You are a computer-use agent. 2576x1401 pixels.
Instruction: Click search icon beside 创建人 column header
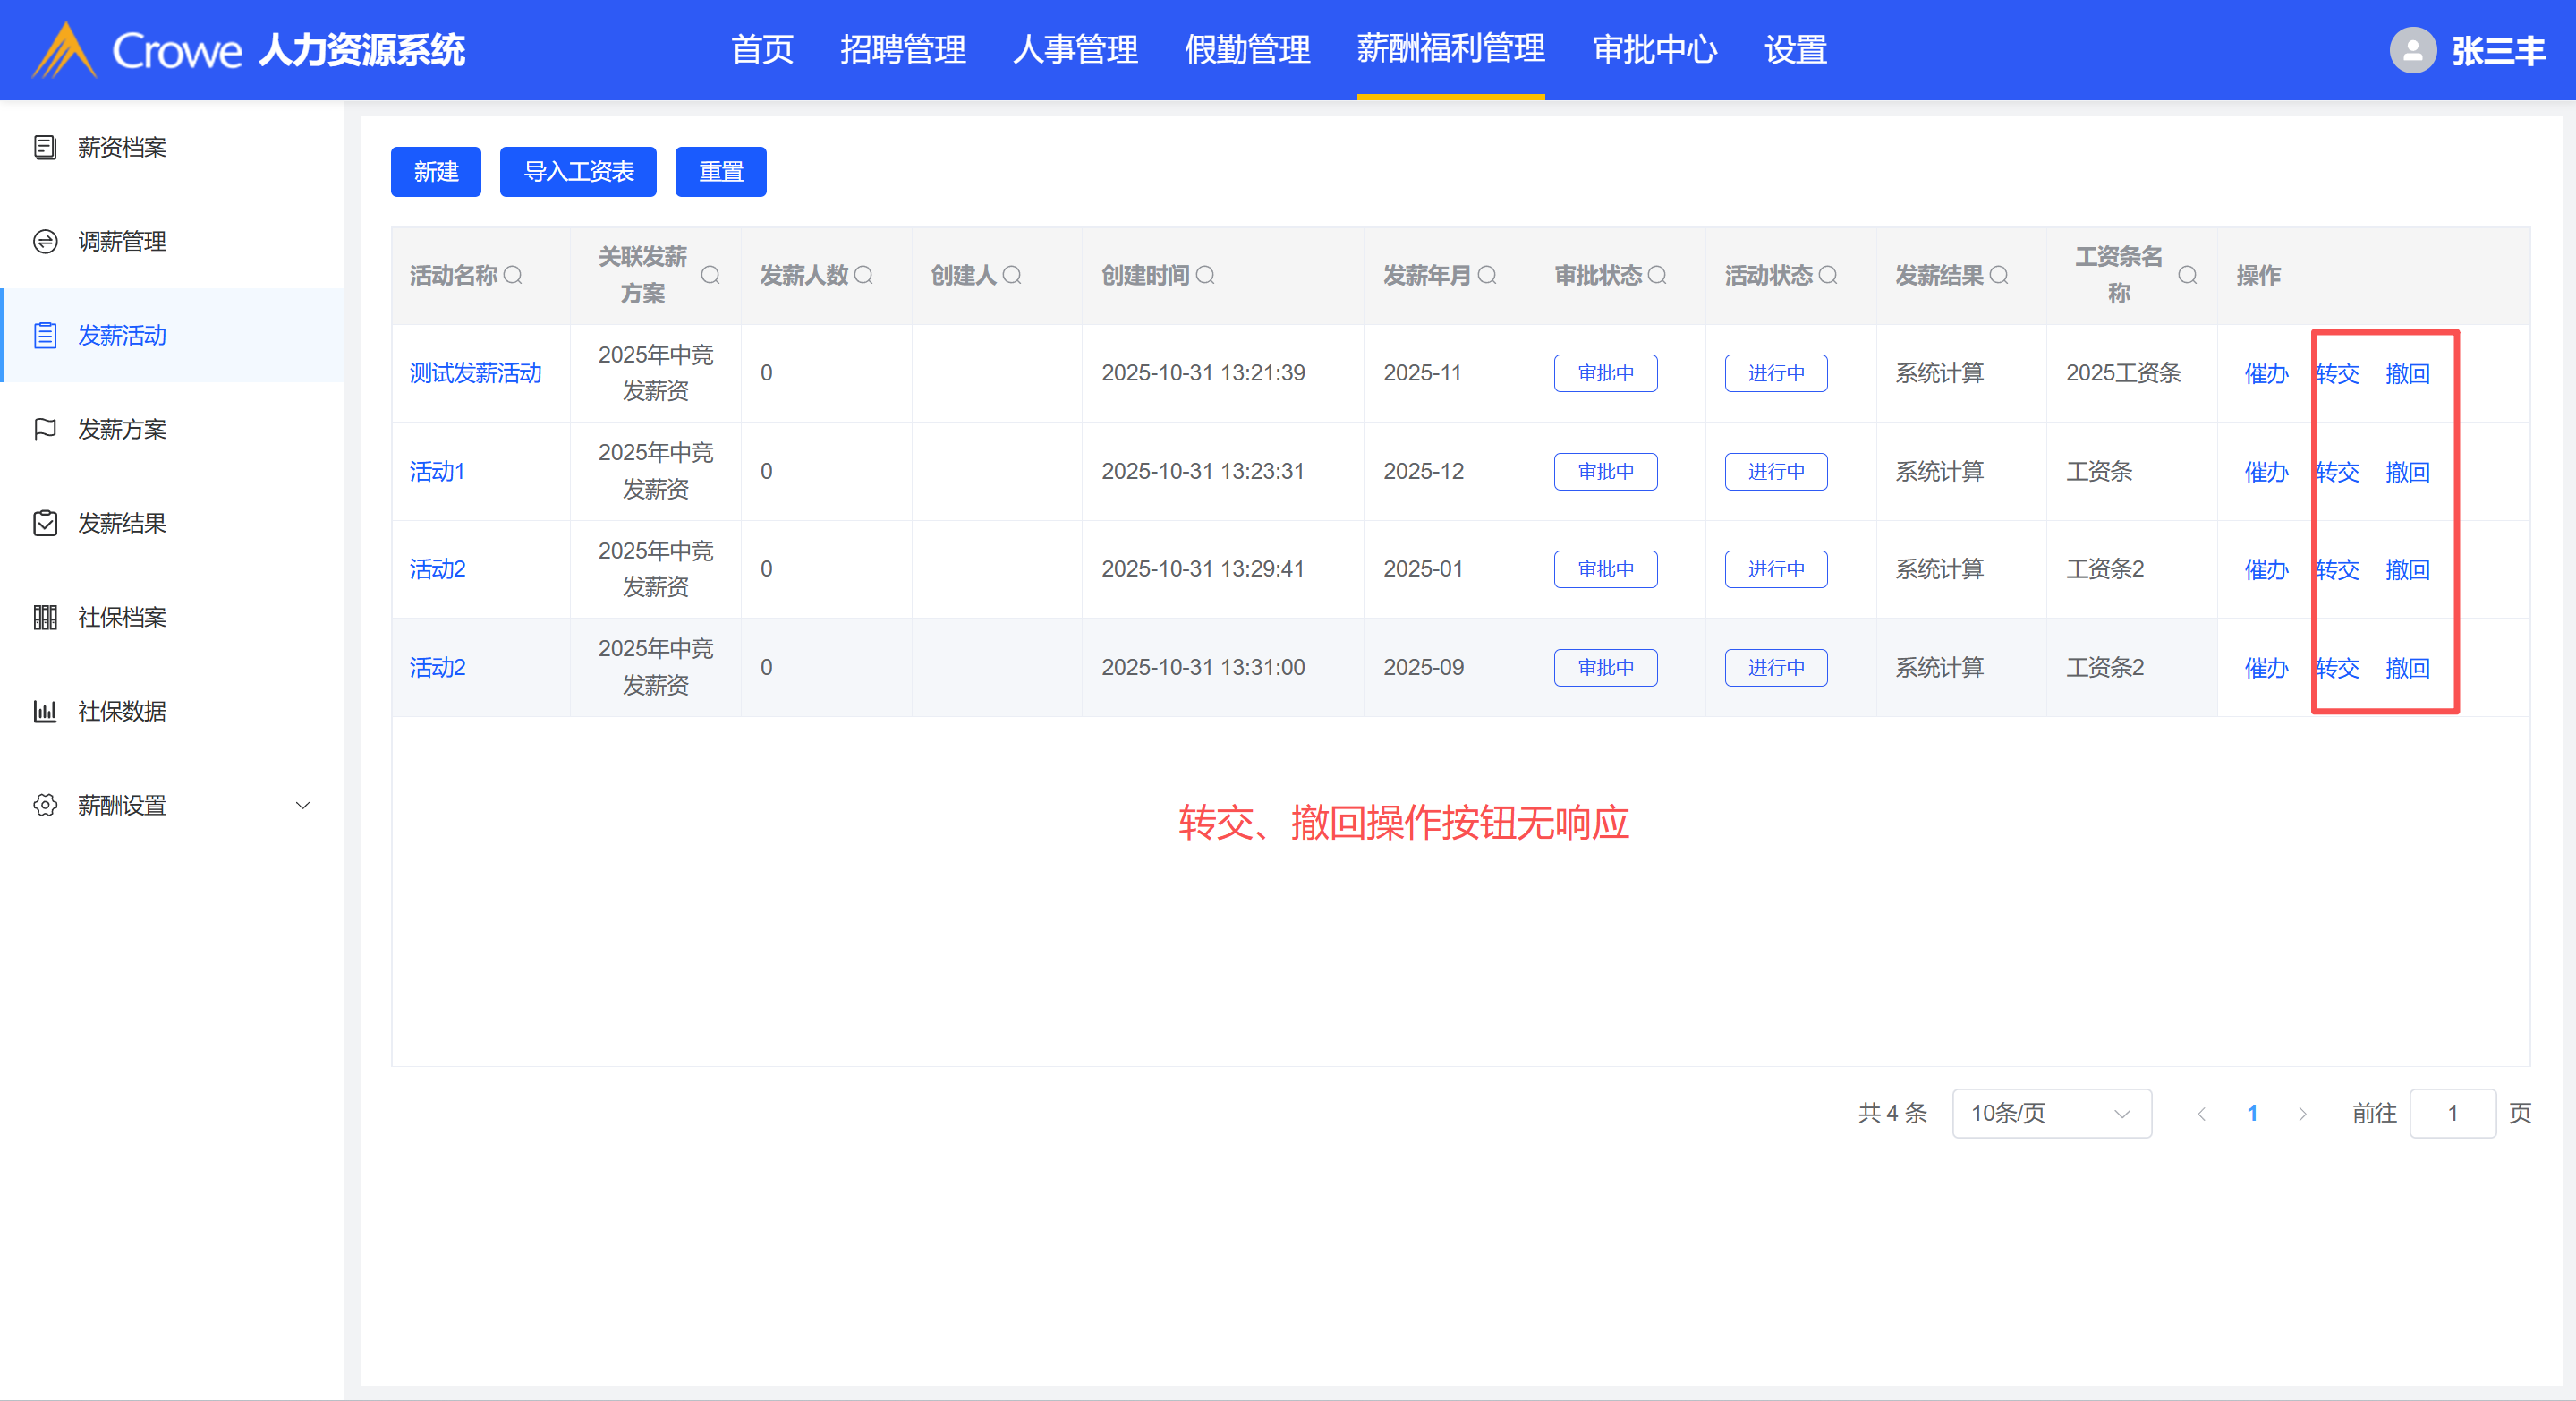pyautogui.click(x=1012, y=275)
